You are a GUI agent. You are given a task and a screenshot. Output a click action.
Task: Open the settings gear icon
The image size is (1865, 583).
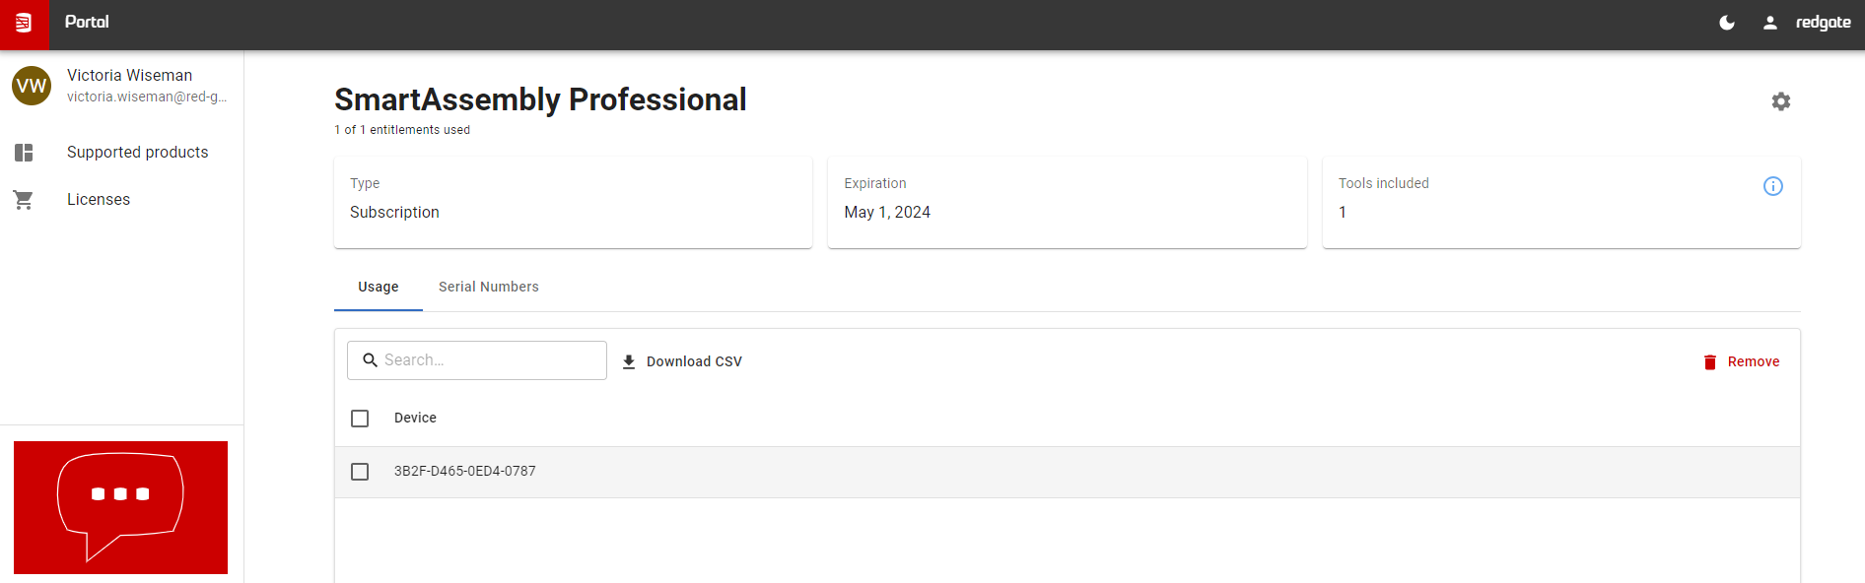pos(1781,101)
